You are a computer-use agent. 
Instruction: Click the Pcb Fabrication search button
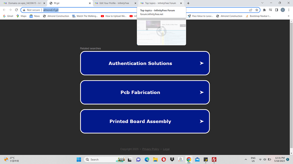(145, 92)
